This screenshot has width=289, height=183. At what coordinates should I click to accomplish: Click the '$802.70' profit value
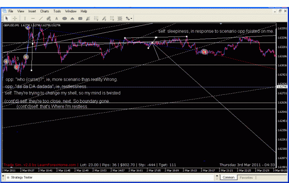[x=128, y=165]
